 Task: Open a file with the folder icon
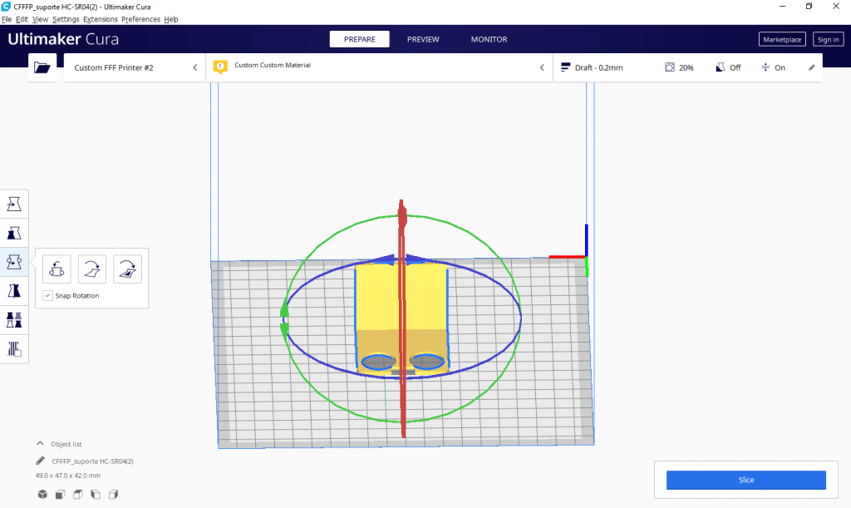pyautogui.click(x=42, y=67)
